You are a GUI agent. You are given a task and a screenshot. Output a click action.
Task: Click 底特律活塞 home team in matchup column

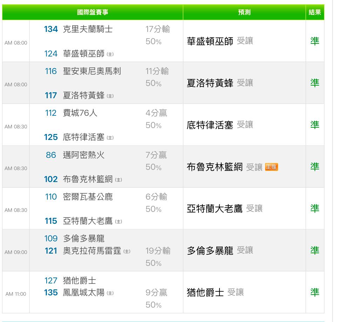click(x=83, y=137)
